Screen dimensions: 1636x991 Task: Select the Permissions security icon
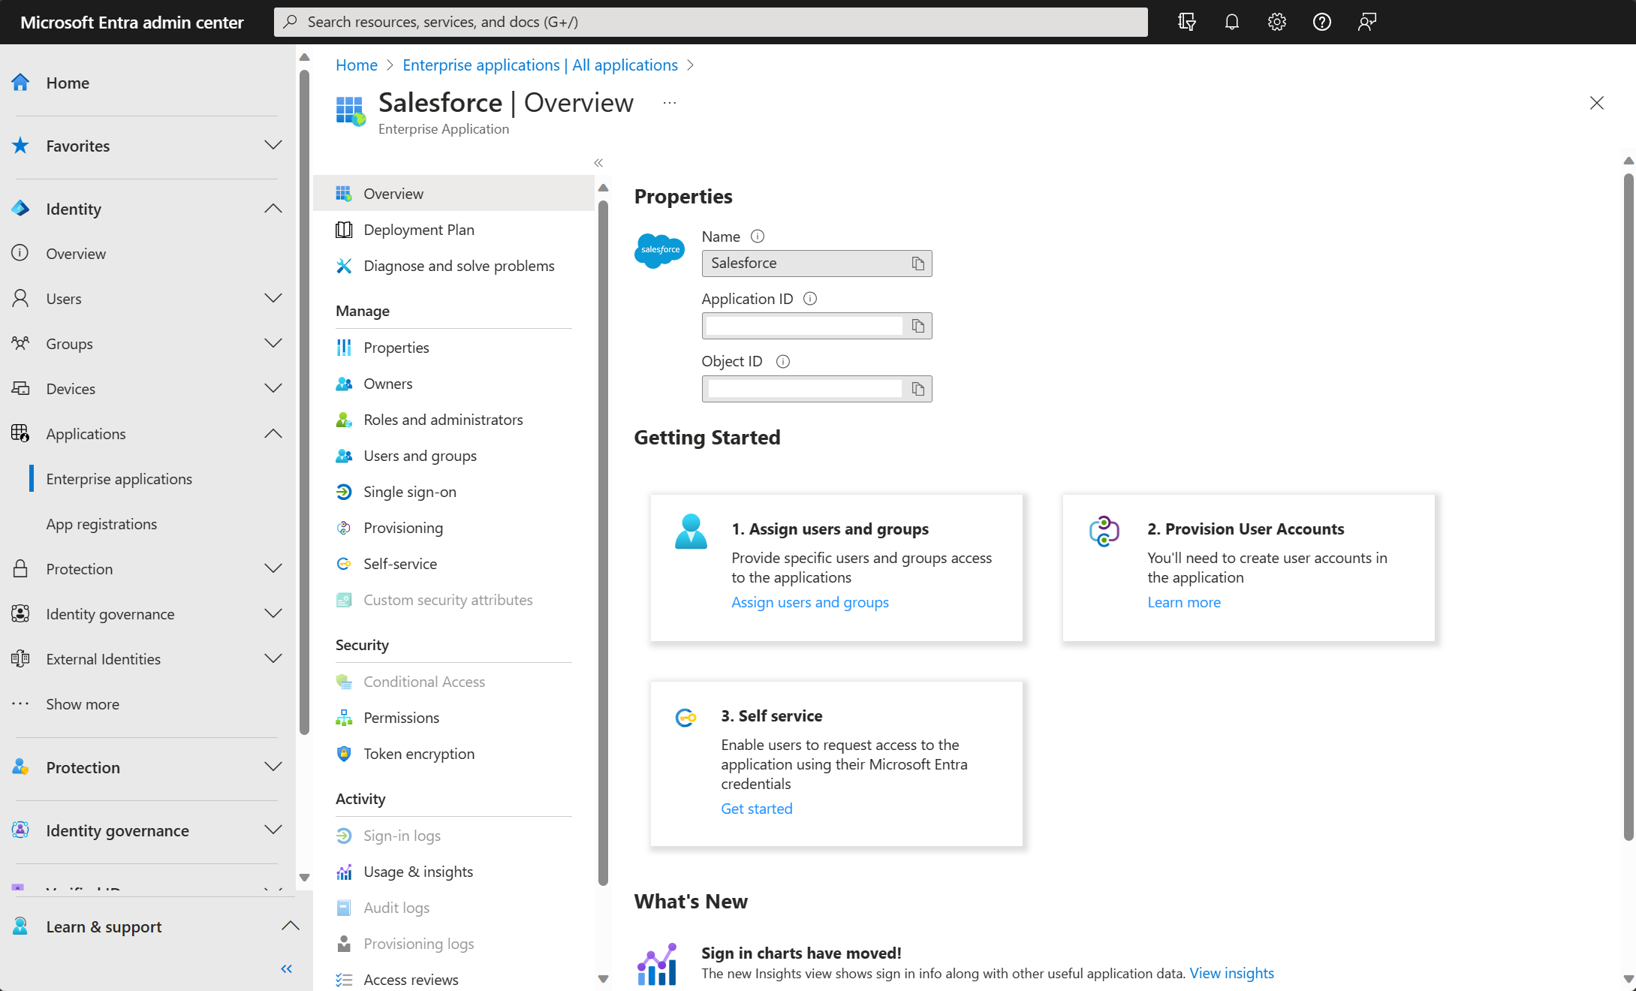click(x=344, y=716)
